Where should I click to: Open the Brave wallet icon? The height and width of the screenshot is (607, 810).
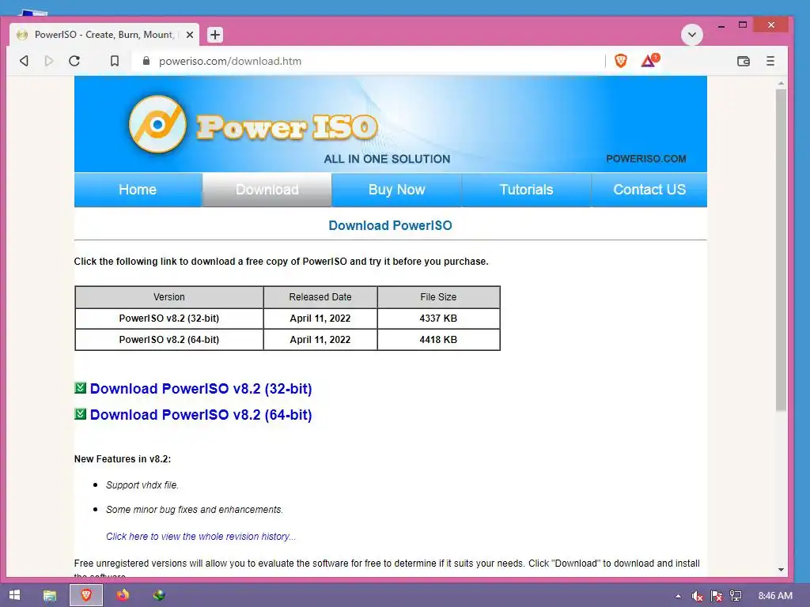coord(744,61)
